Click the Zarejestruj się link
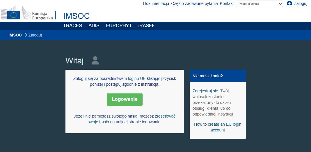 tap(206, 91)
